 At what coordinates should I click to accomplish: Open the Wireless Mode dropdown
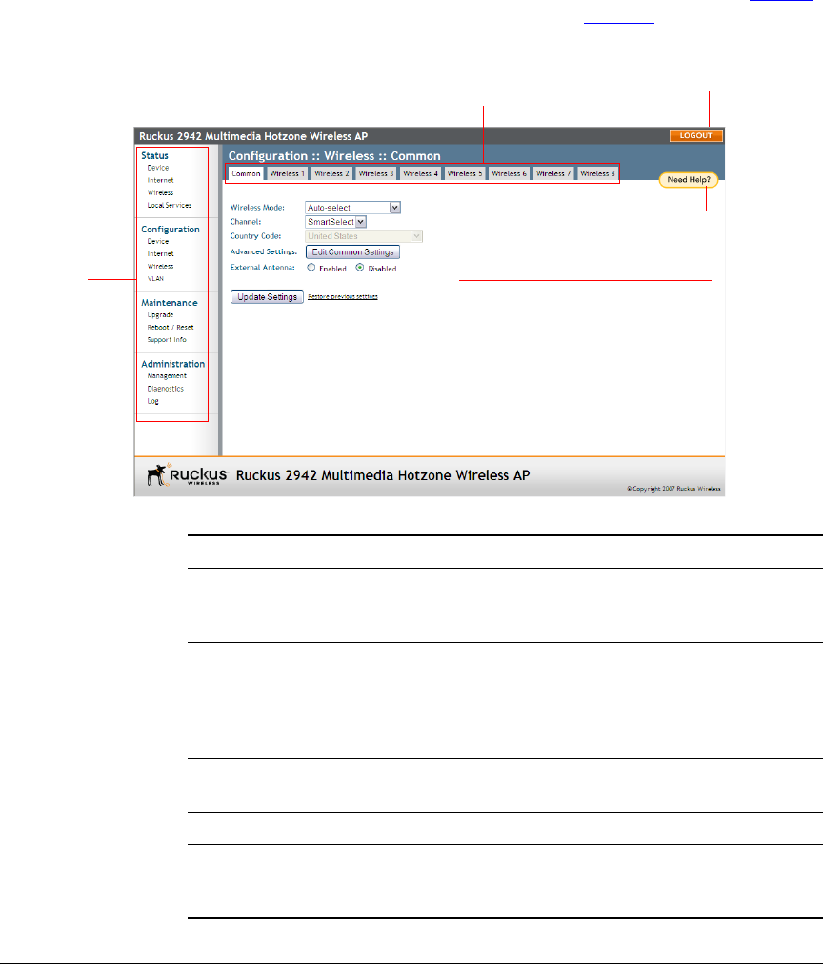pyautogui.click(x=352, y=208)
